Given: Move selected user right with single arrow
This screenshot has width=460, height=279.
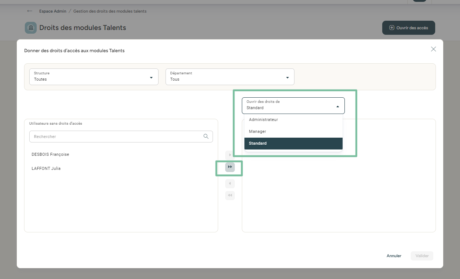Looking at the screenshot, I should tap(230, 155).
